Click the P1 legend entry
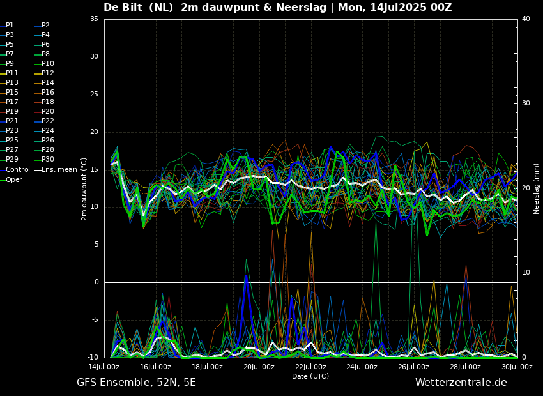The height and width of the screenshot is (396, 543). (x=7, y=26)
